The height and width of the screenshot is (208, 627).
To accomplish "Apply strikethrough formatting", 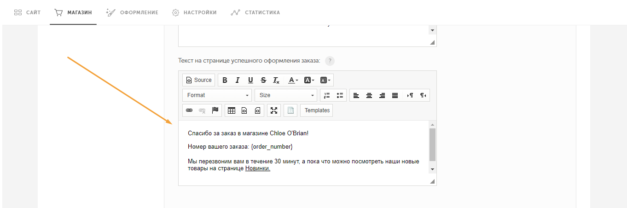I will pyautogui.click(x=263, y=80).
